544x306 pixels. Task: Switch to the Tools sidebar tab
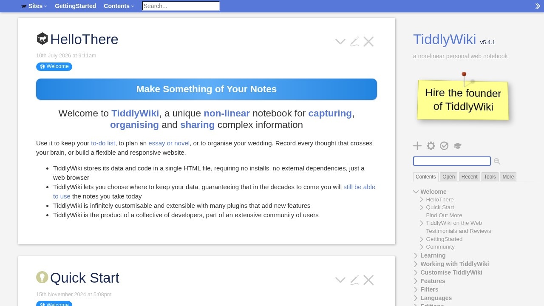490,177
